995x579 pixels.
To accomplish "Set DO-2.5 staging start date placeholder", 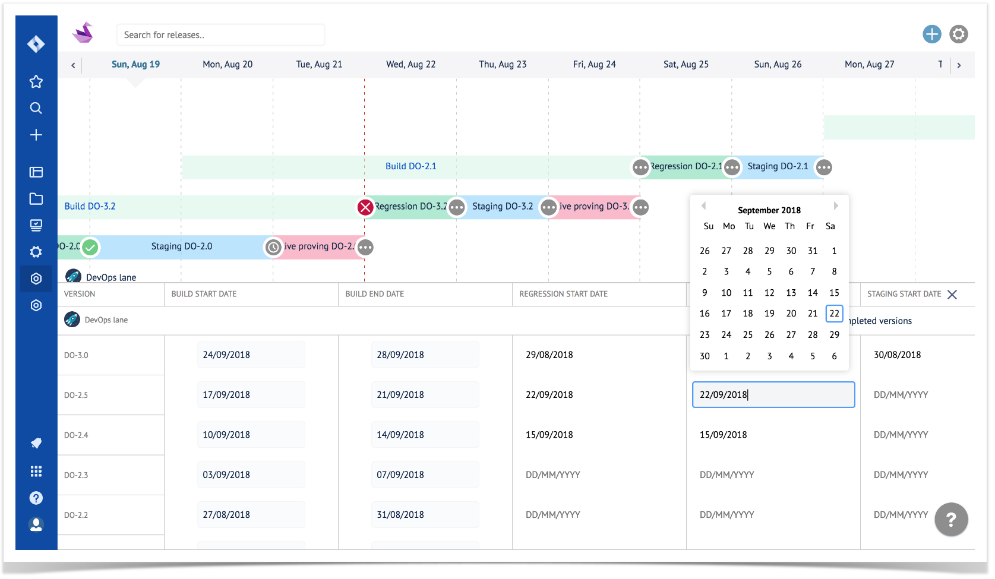I will click(x=901, y=395).
